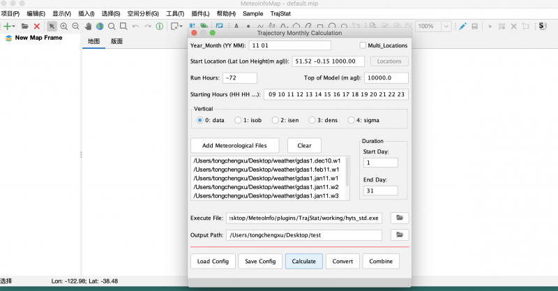The image size is (558, 291).
Task: Click the red X remove layer icon
Action: 36,27
